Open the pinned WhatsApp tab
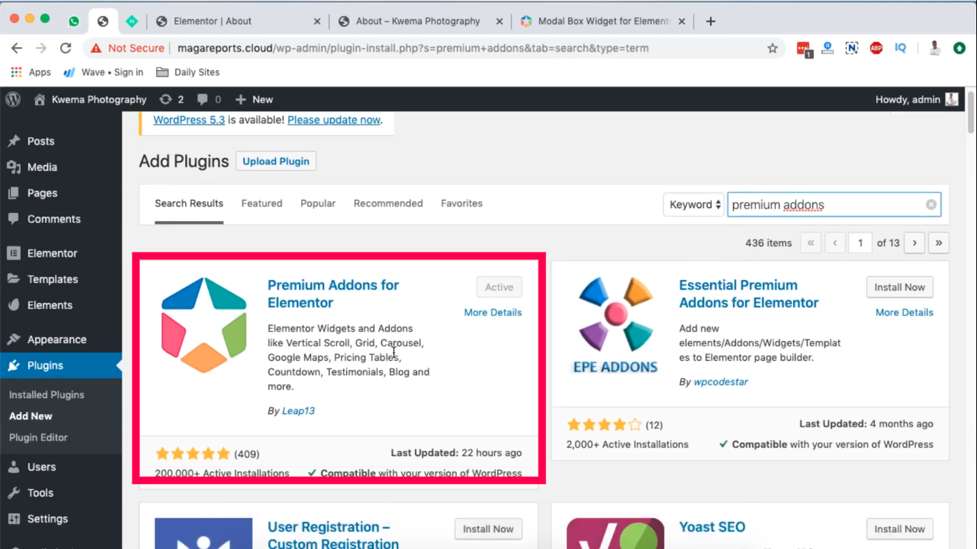 coord(74,21)
